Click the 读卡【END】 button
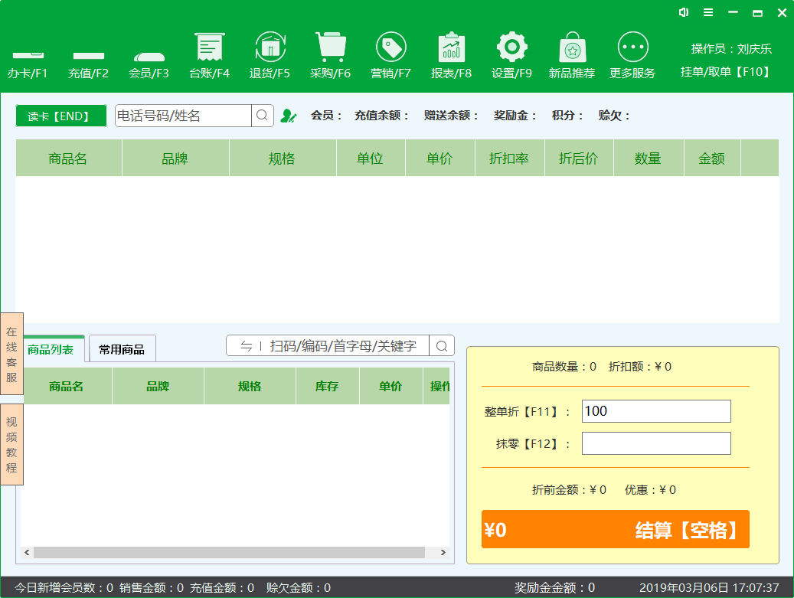 pos(61,116)
